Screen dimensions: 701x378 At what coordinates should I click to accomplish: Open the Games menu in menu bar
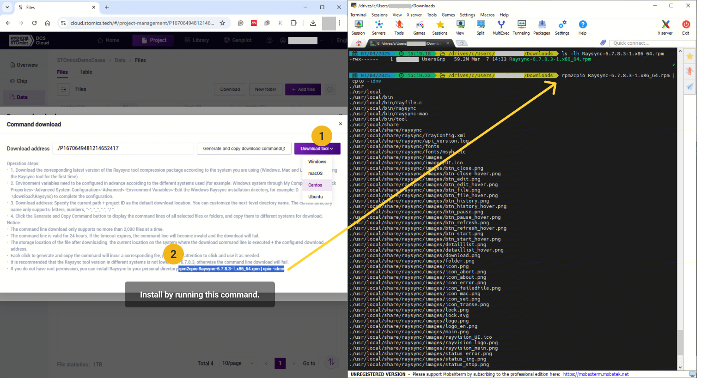pyautogui.click(x=448, y=15)
